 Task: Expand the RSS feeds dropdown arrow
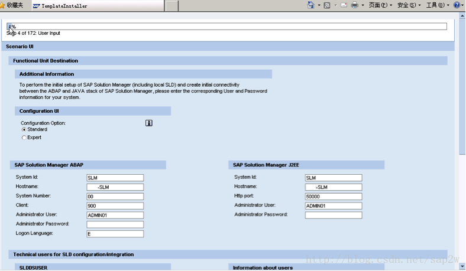pyautogui.click(x=335, y=5)
